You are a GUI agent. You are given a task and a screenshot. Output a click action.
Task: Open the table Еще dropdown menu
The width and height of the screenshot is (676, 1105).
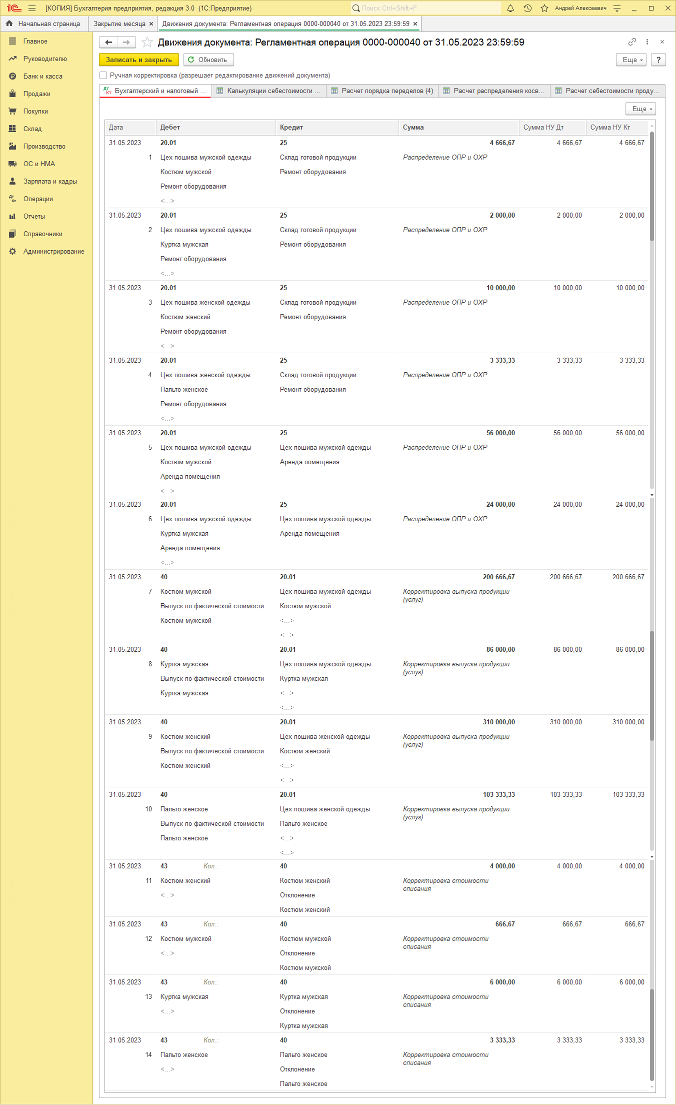[x=641, y=109]
